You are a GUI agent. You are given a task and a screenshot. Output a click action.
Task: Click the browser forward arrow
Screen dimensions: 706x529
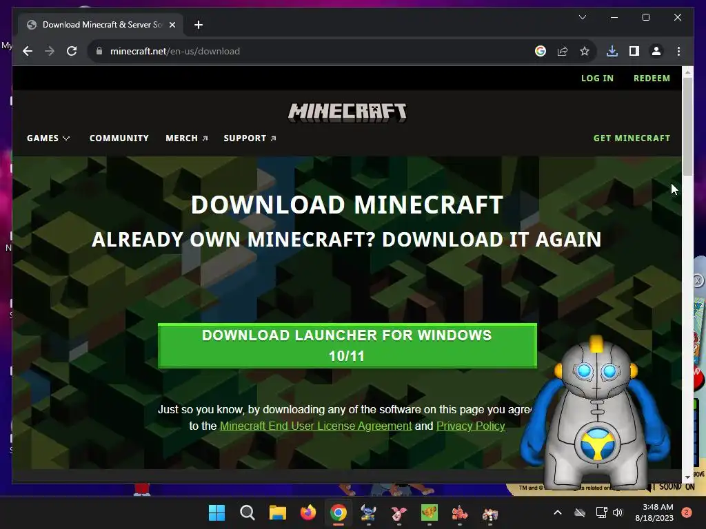coord(50,51)
